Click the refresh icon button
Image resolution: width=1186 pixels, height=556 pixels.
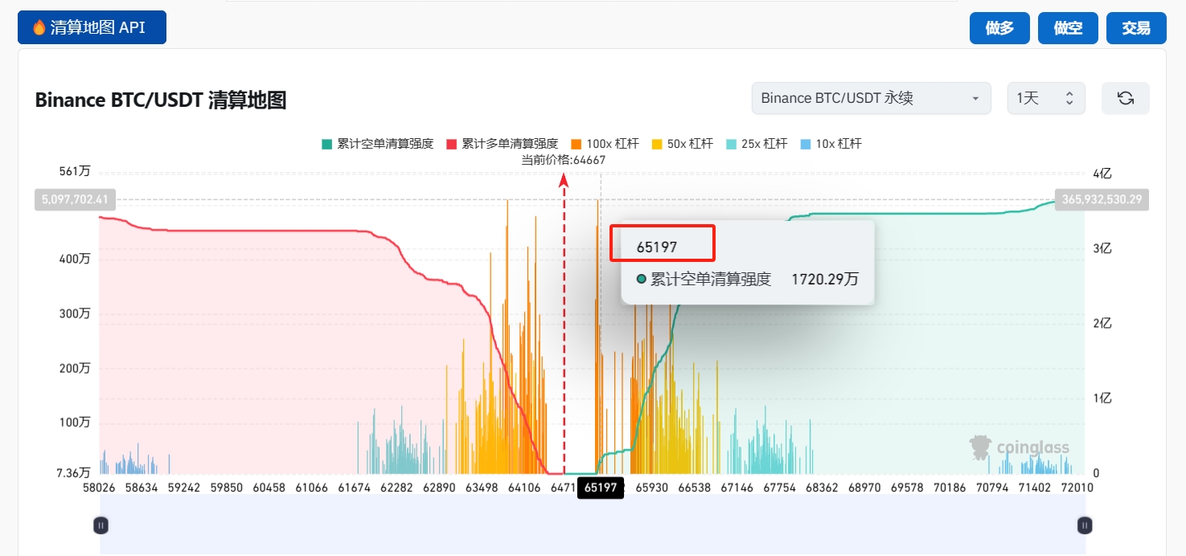coord(1125,98)
